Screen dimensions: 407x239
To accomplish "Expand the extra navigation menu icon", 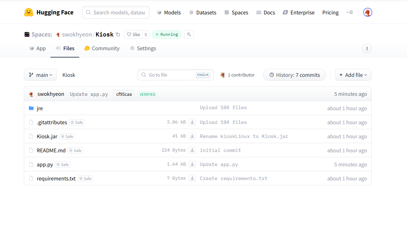I will point(350,13).
